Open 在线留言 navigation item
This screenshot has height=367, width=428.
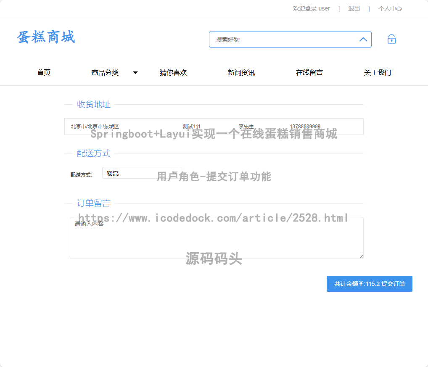(x=309, y=73)
